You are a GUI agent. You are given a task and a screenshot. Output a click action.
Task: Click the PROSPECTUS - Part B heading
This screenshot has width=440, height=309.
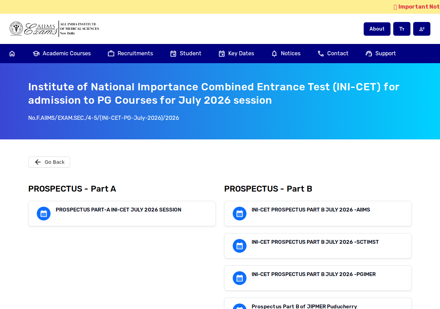[x=268, y=189]
